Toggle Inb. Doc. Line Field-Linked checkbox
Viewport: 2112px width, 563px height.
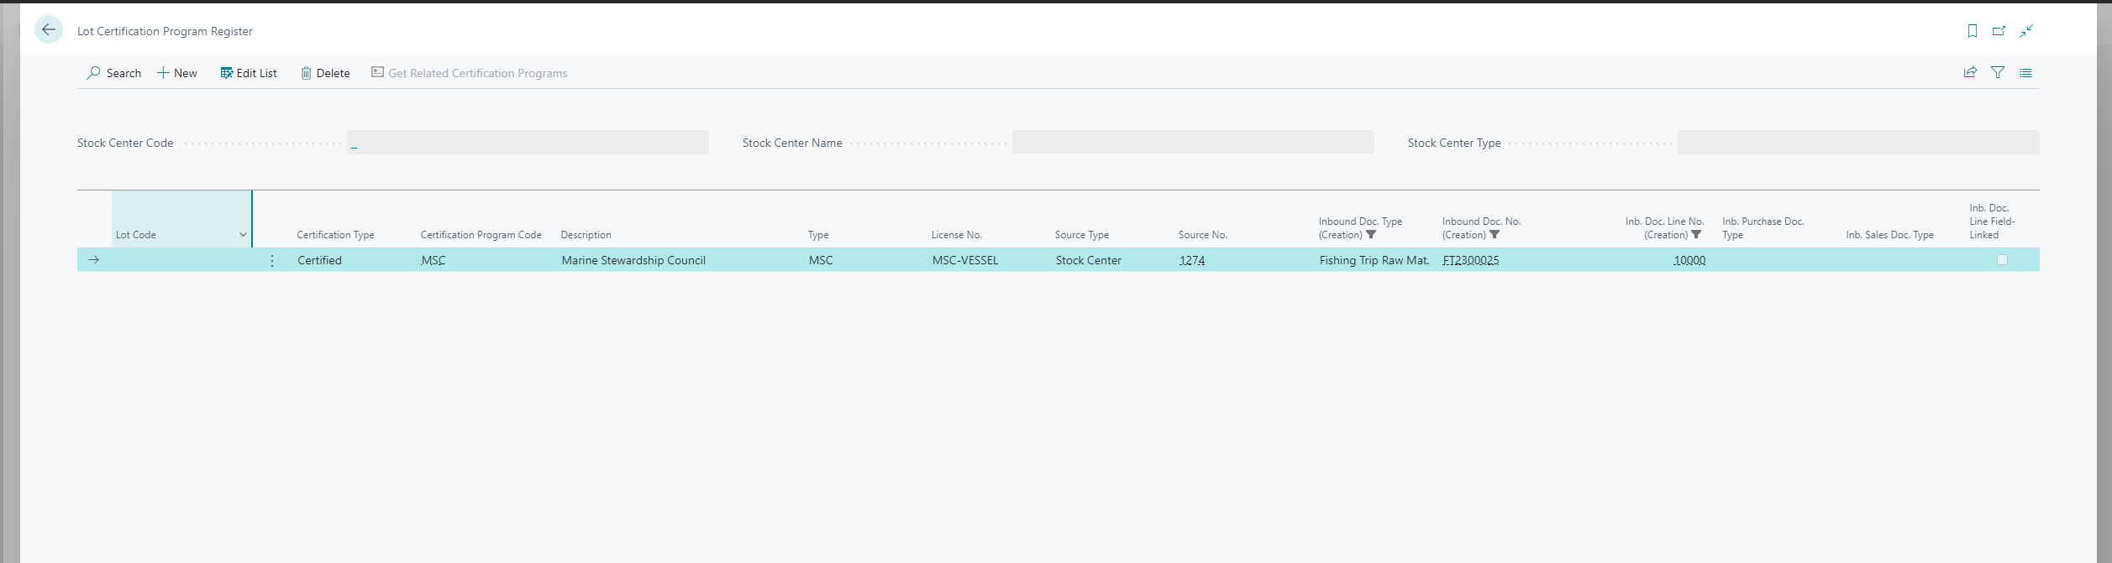[x=2002, y=260]
